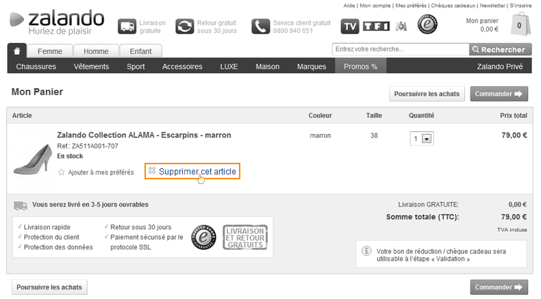Click the Service client gratuit text
The image size is (541, 299).
pos(302,23)
